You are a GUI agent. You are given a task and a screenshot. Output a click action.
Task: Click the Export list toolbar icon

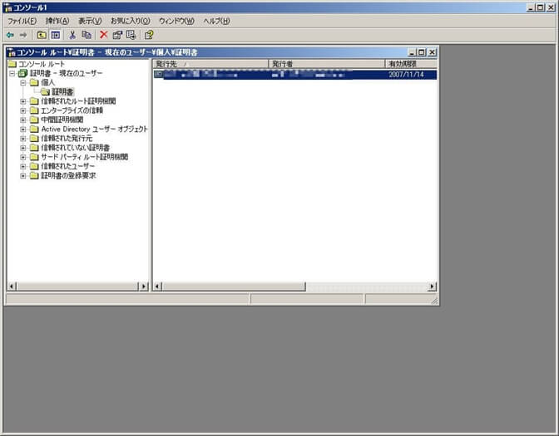coord(131,35)
